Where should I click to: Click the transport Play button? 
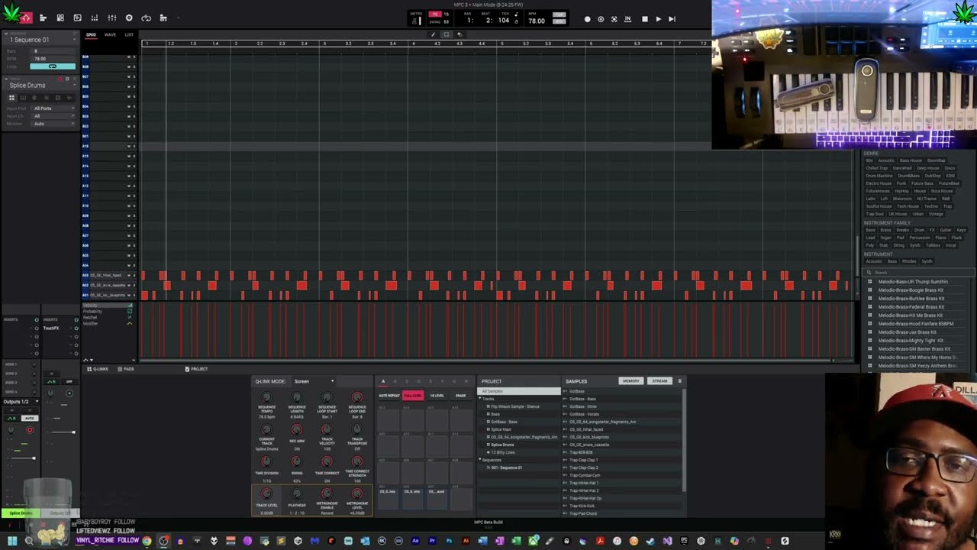658,19
